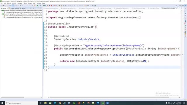Select the Vkakarla6 Actor MicroService launch entry

click(23, 10)
